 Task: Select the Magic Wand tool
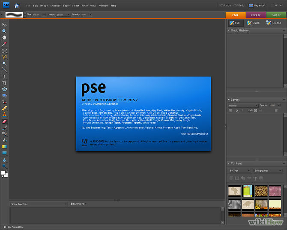click(x=4, y=64)
